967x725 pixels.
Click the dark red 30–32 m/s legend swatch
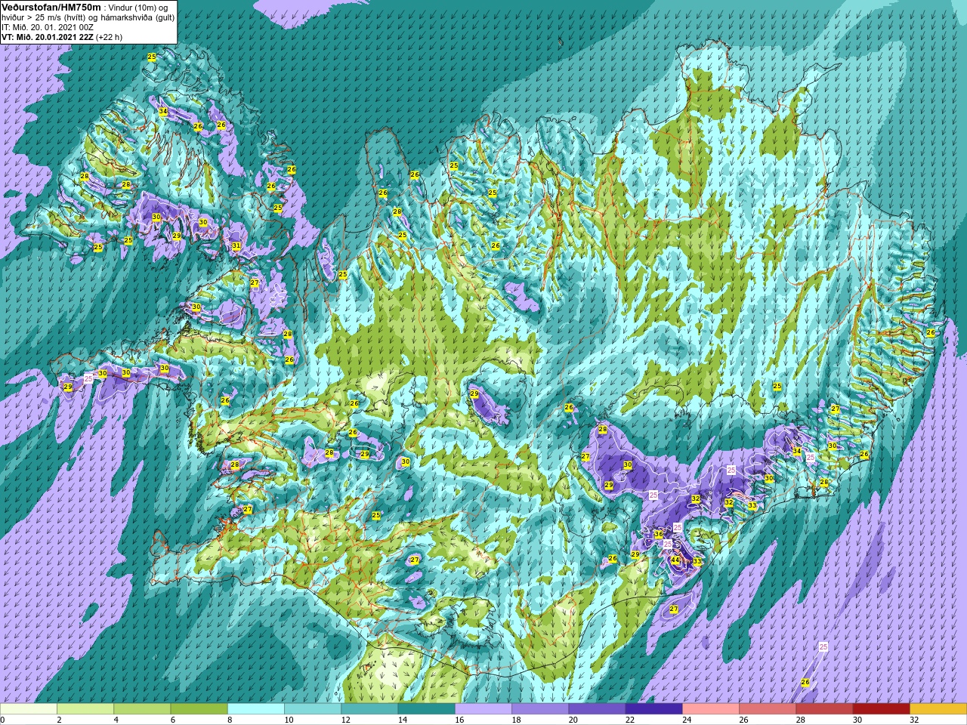(x=882, y=709)
